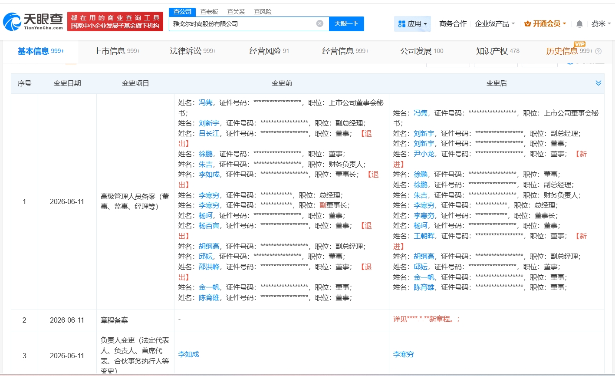This screenshot has height=376, width=615.
Task: Click the 高级管理人员备案 change item cell
Action: click(135, 201)
